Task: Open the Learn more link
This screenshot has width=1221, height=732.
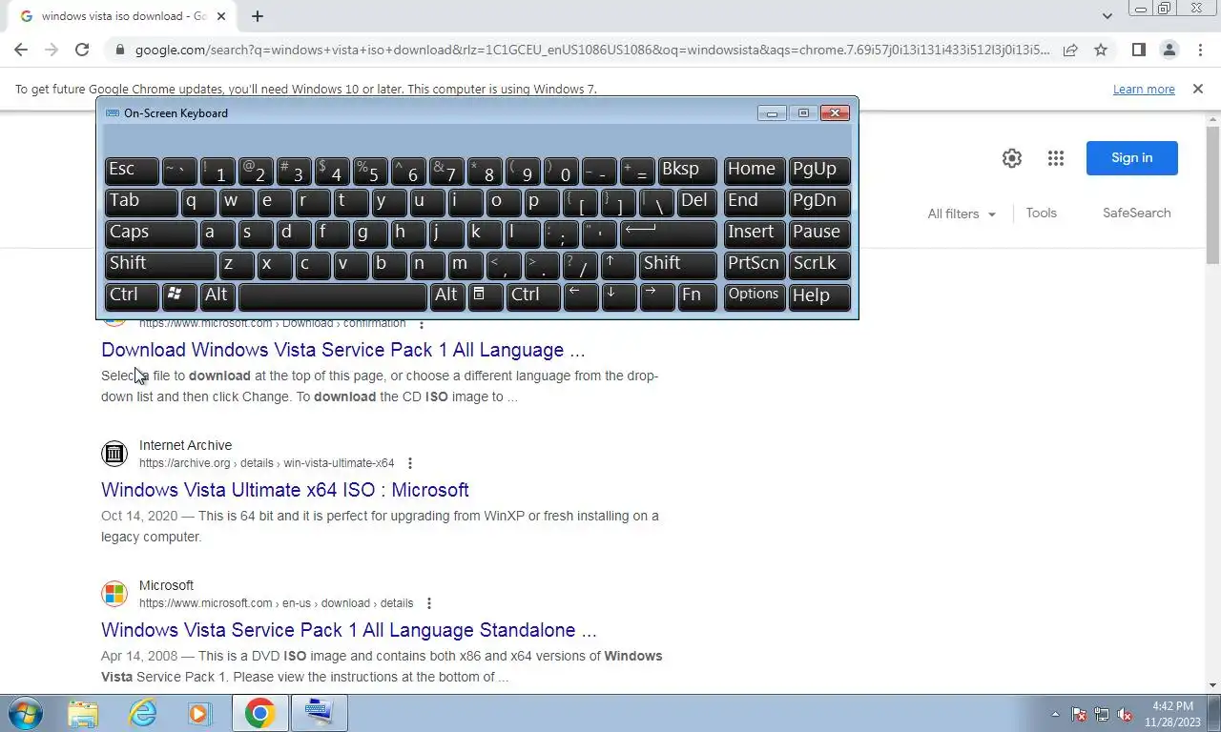Action: (1144, 90)
